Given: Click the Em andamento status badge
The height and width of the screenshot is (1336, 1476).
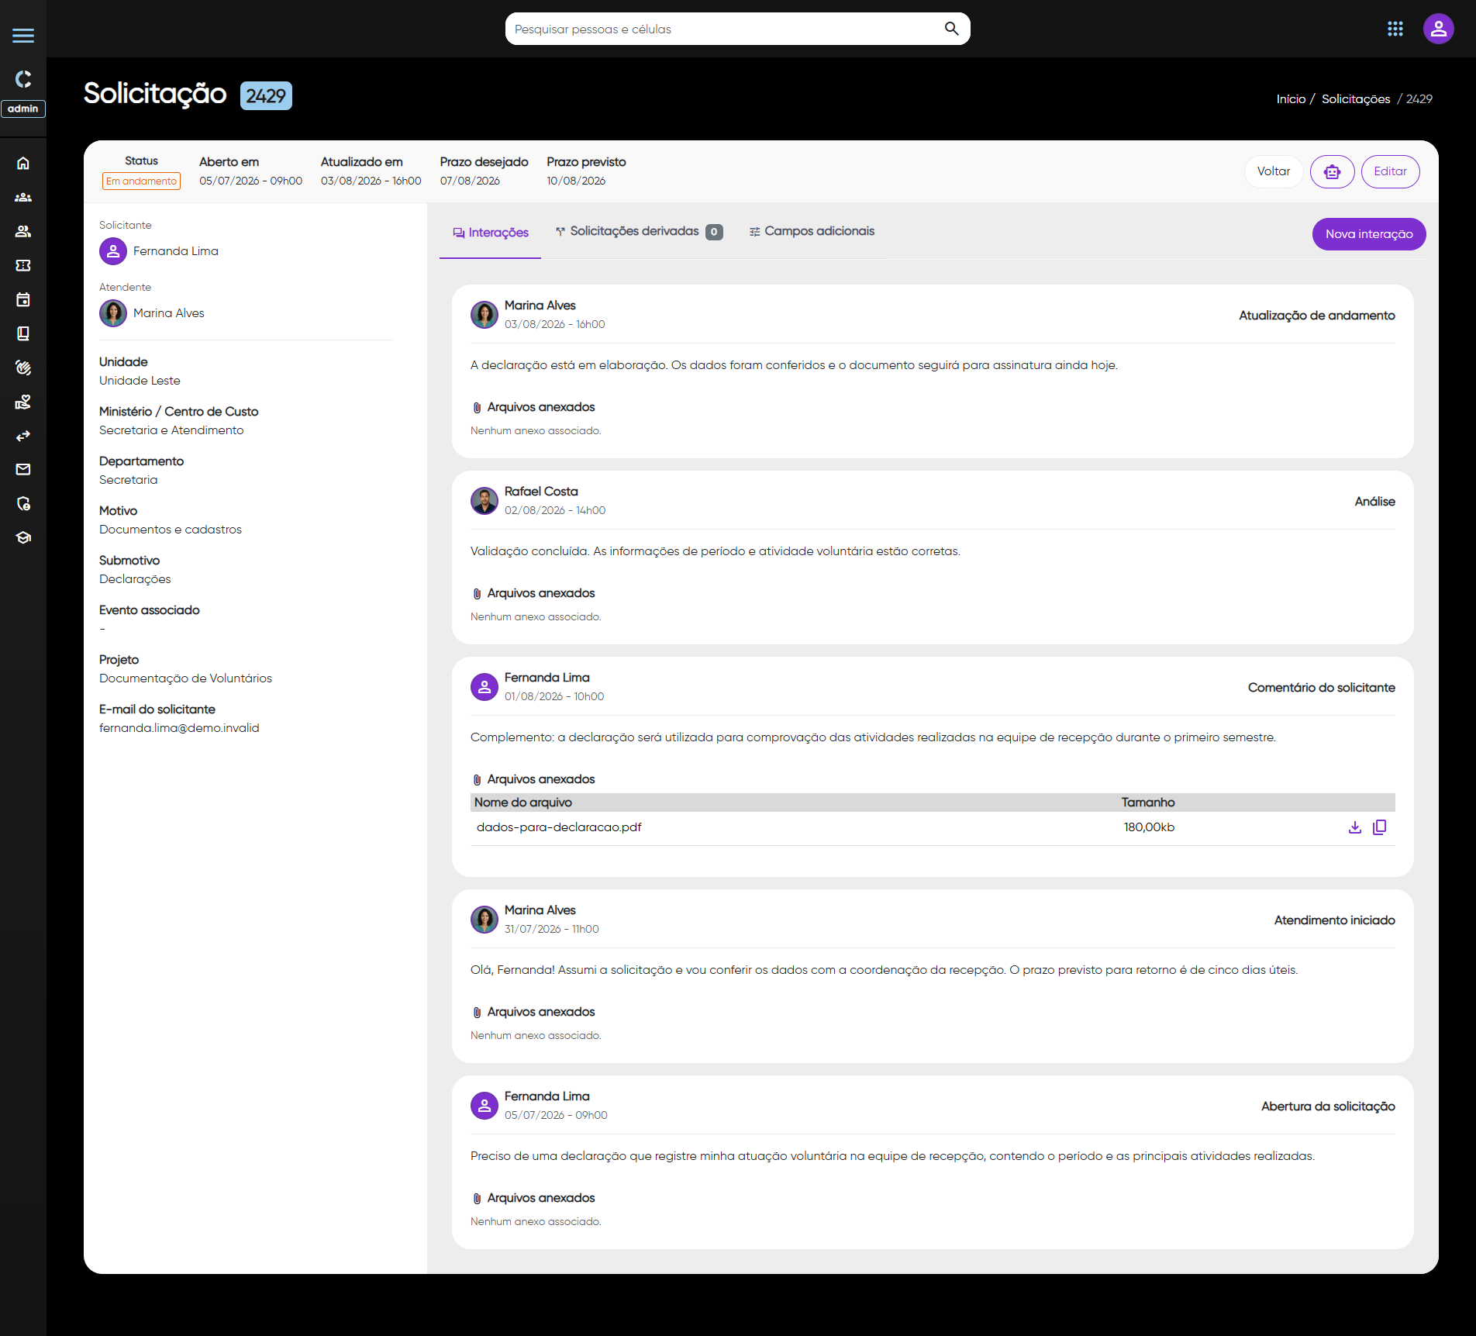Looking at the screenshot, I should point(141,181).
